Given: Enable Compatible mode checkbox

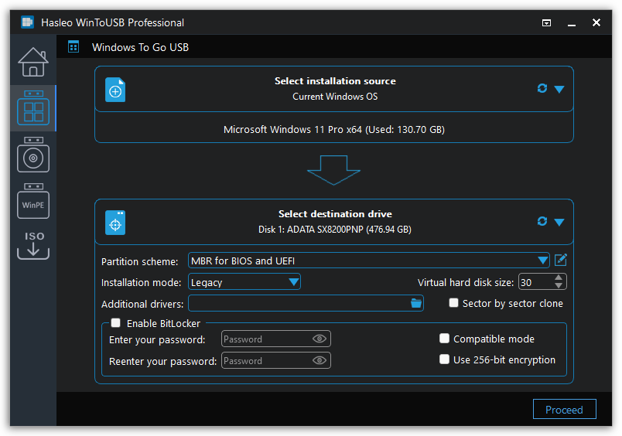Looking at the screenshot, I should 444,339.
